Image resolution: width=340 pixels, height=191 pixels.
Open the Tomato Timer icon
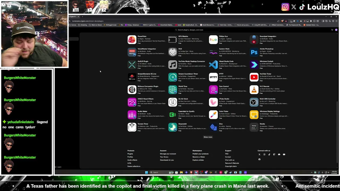[x=132, y=127]
